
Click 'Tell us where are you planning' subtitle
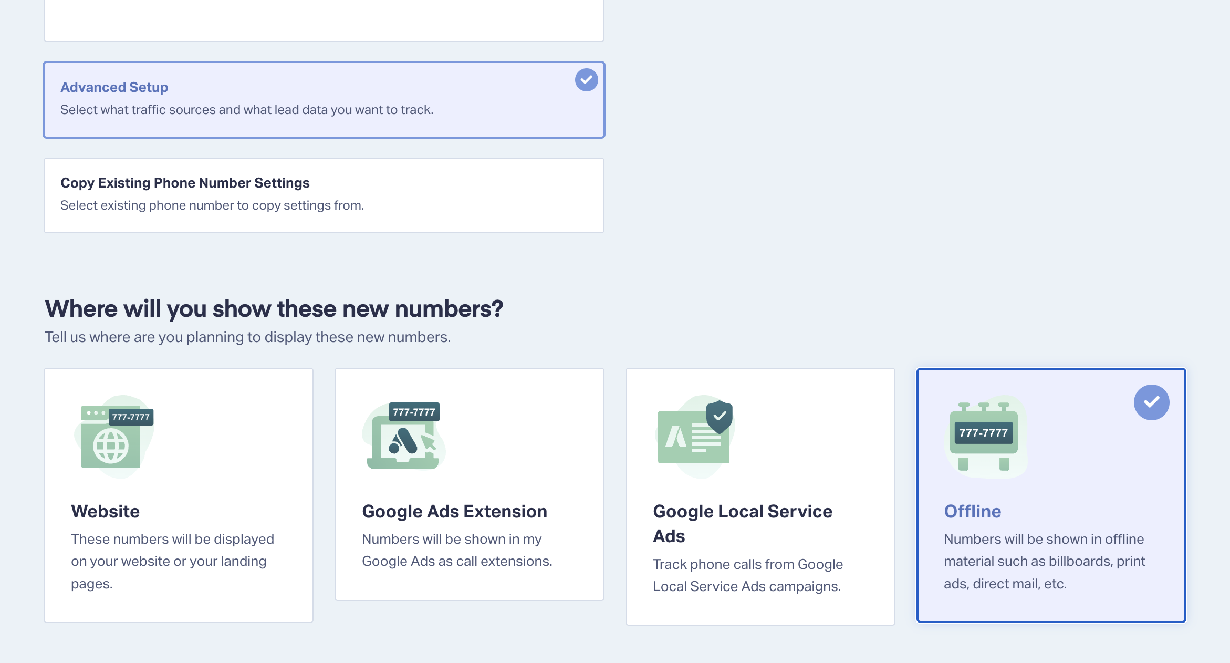(248, 337)
